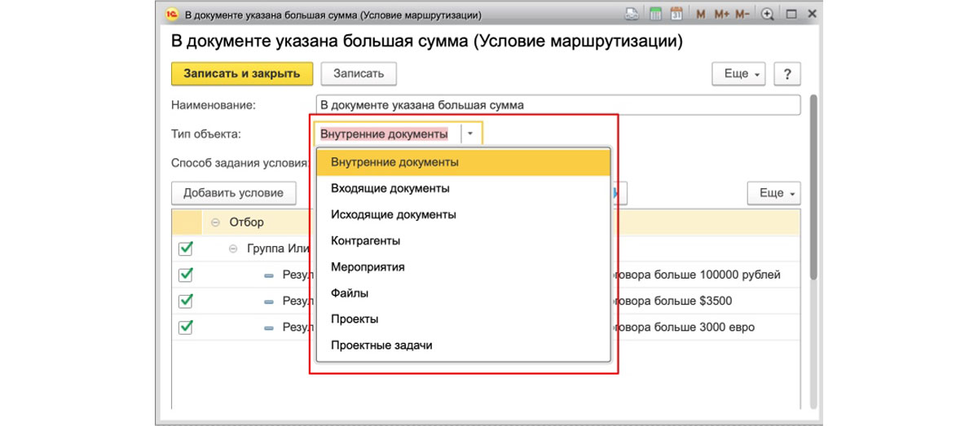This screenshot has width=978, height=426.
Task: Toggle the Группа Или row checkbox
Action: point(186,248)
